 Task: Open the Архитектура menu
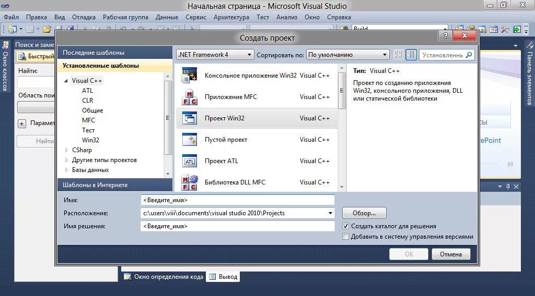(x=231, y=17)
